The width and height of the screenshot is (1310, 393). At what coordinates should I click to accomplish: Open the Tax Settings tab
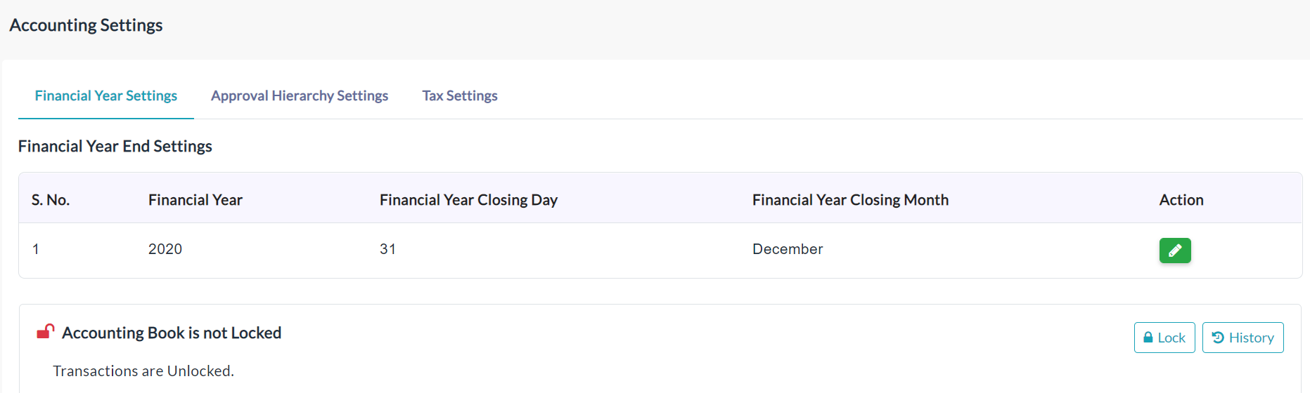pos(460,95)
